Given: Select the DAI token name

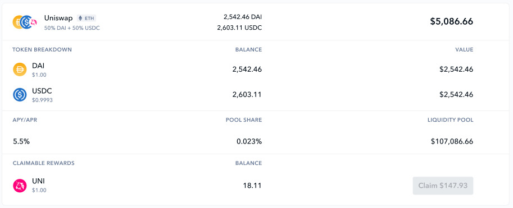Looking at the screenshot, I should click(38, 66).
